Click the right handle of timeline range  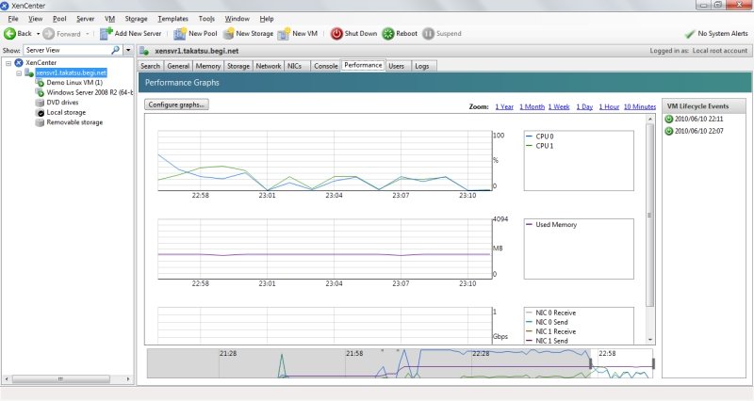(653, 363)
